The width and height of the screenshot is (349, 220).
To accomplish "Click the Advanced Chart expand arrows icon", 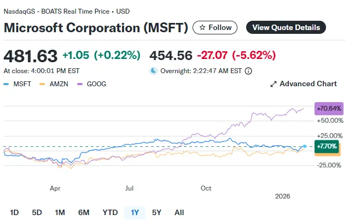I will pos(274,84).
